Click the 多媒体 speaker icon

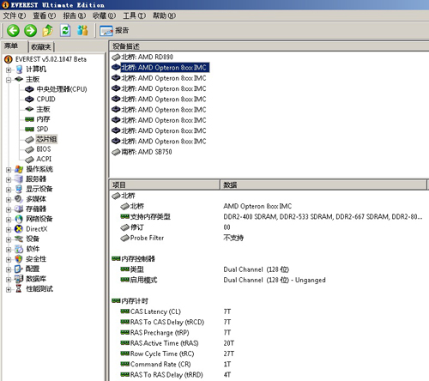(19, 199)
